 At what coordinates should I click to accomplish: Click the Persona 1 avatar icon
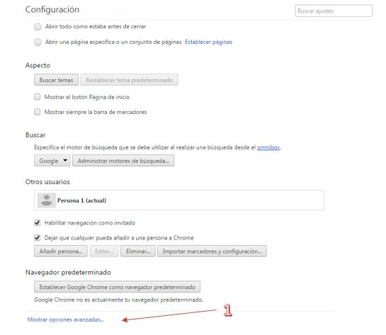(x=47, y=200)
